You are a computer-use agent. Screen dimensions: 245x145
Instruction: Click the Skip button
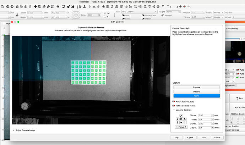tap(176, 138)
